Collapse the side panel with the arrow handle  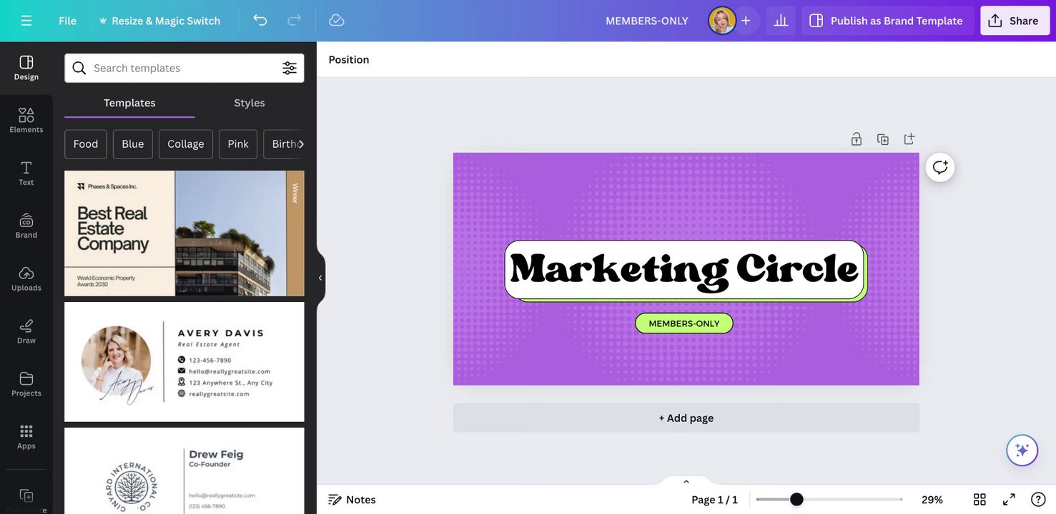[320, 278]
